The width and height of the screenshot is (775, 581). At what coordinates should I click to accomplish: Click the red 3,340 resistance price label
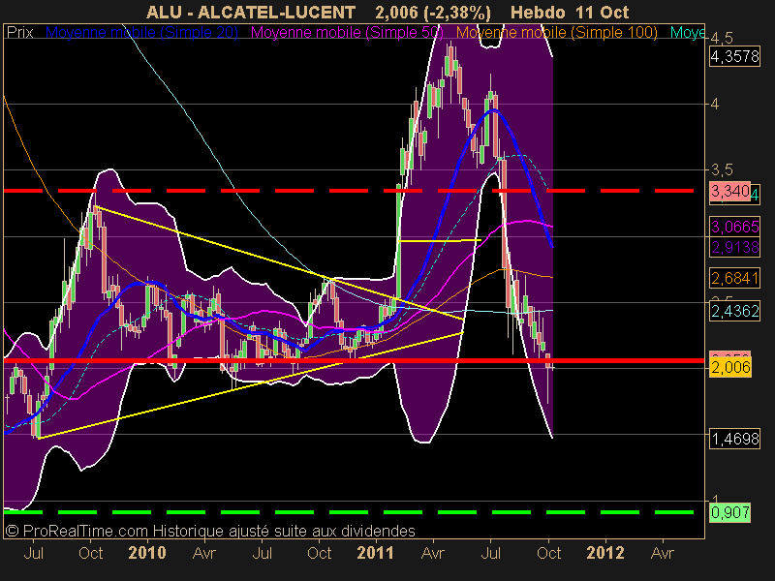click(730, 191)
